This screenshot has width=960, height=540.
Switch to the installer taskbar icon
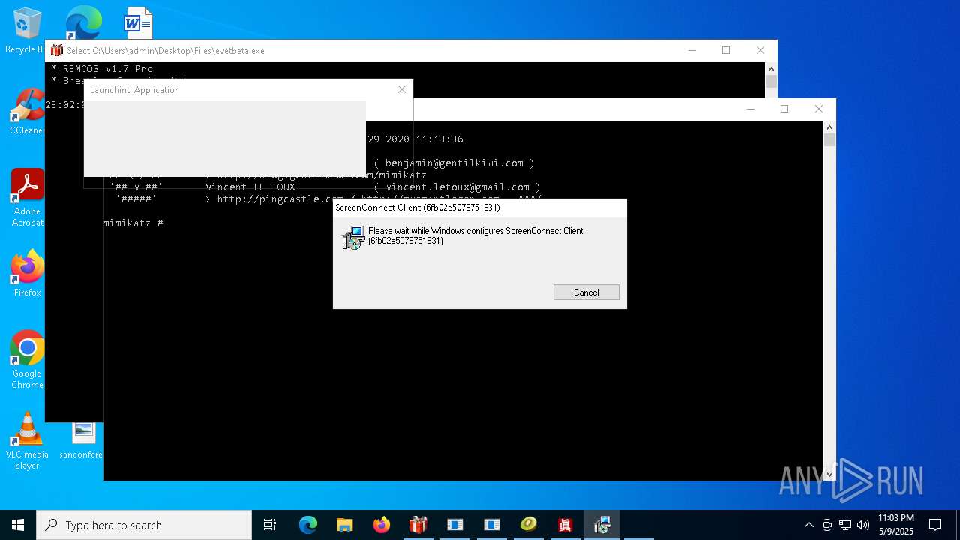click(x=601, y=525)
